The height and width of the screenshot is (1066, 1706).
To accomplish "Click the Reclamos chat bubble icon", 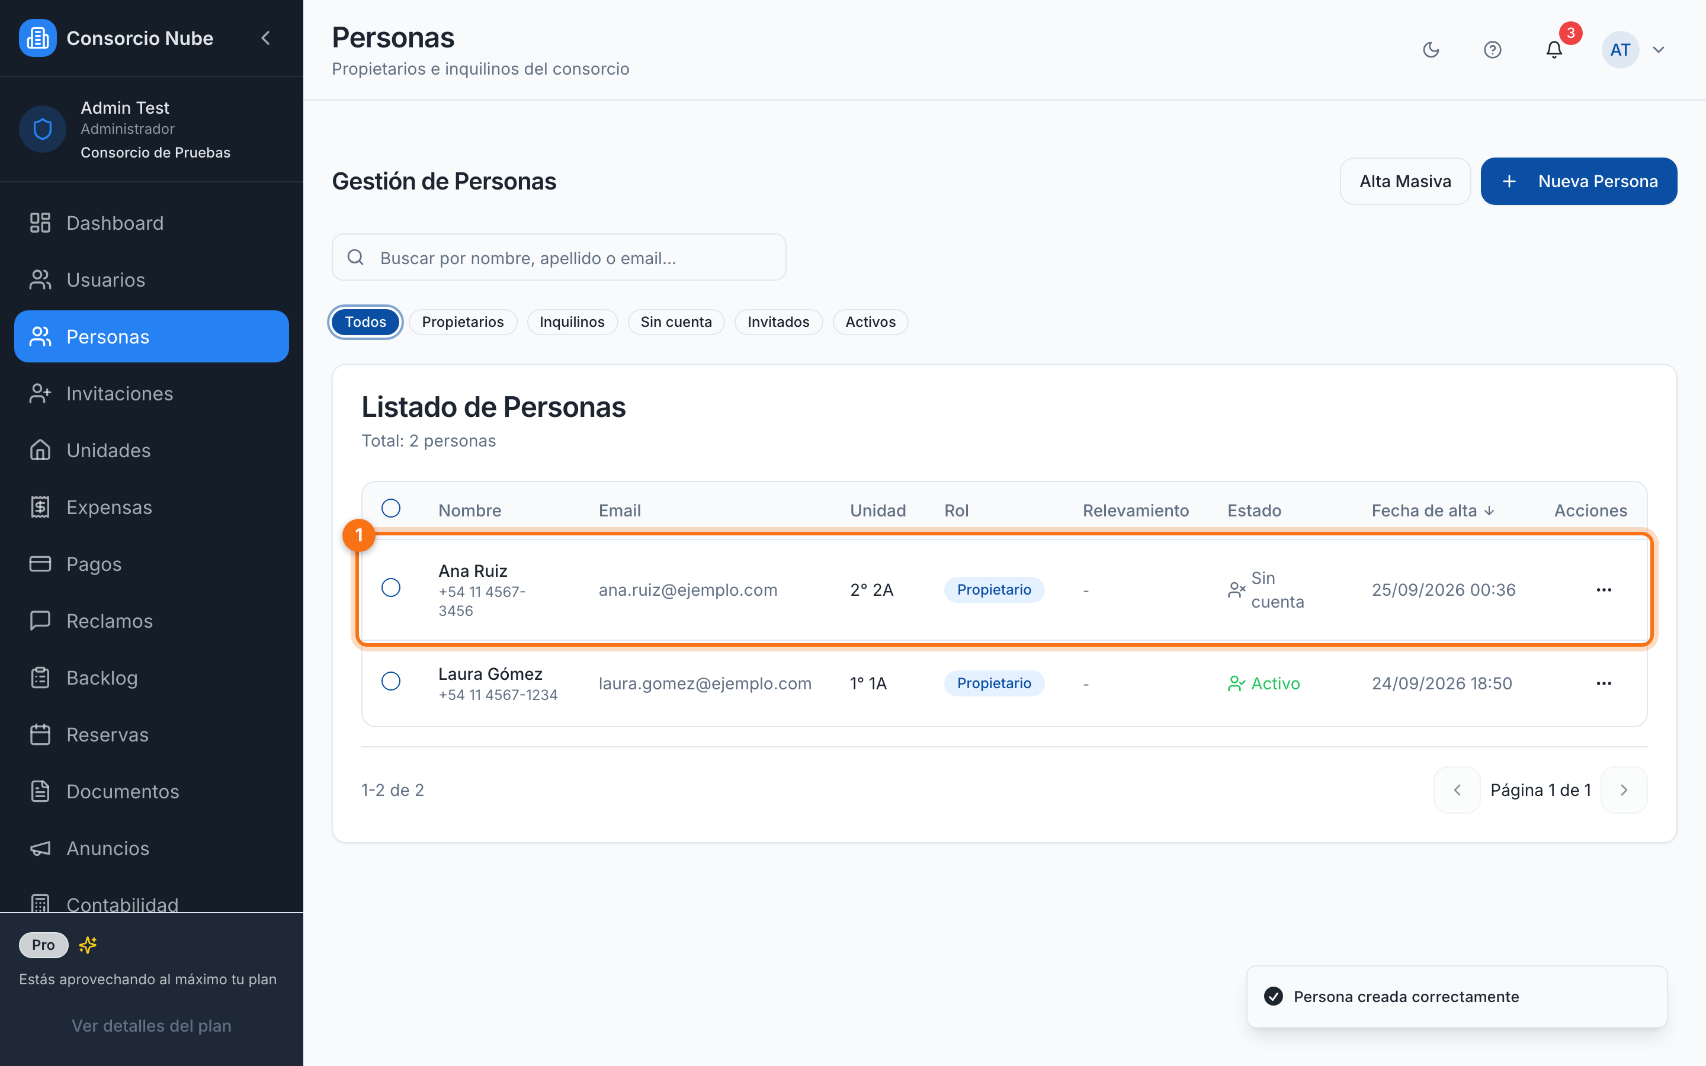I will coord(40,621).
